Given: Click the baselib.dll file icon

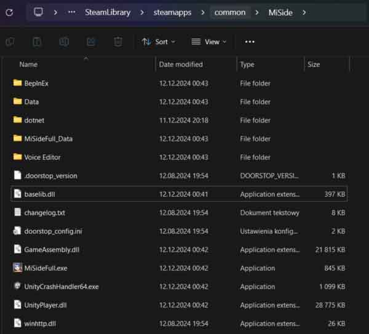Looking at the screenshot, I should click(x=17, y=194).
